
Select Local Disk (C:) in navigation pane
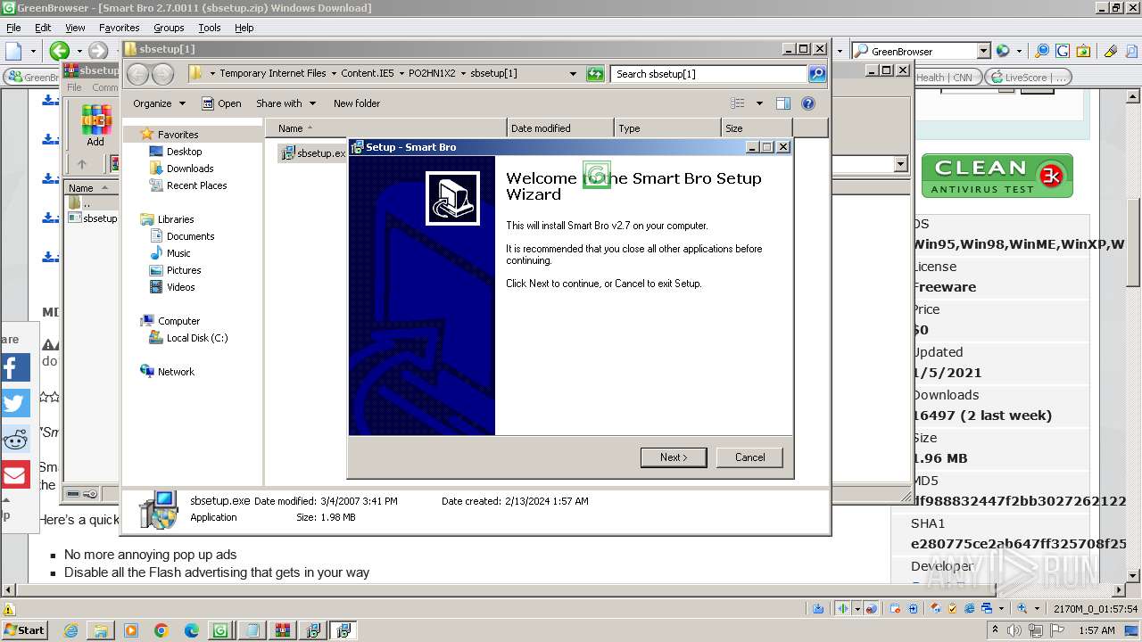pos(196,338)
